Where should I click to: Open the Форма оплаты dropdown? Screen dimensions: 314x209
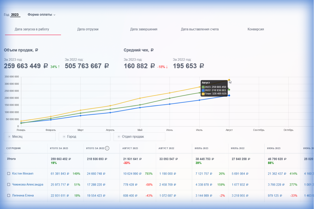(x=41, y=15)
